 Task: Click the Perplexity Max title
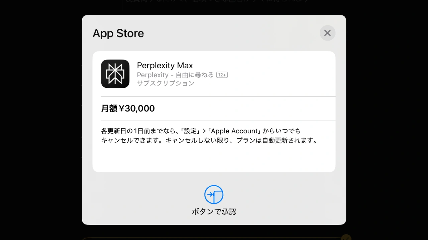pyautogui.click(x=165, y=65)
